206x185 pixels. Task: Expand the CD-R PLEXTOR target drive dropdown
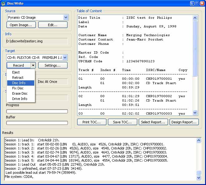pos(65,57)
